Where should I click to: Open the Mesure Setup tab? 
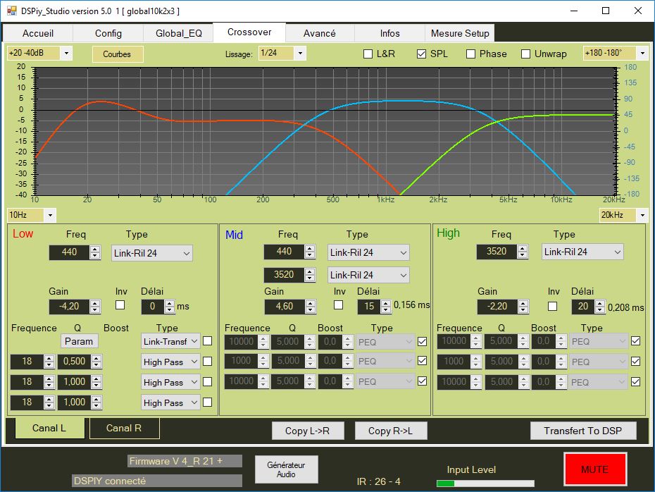pyautogui.click(x=460, y=33)
